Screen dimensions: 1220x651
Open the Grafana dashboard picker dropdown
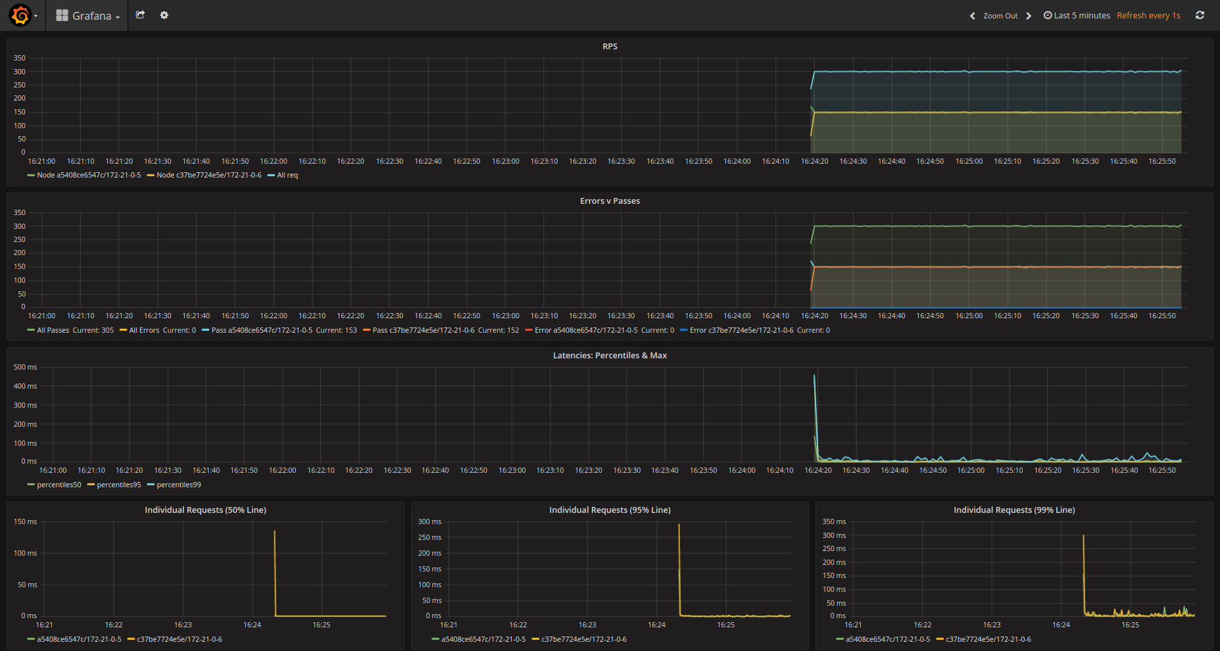87,15
